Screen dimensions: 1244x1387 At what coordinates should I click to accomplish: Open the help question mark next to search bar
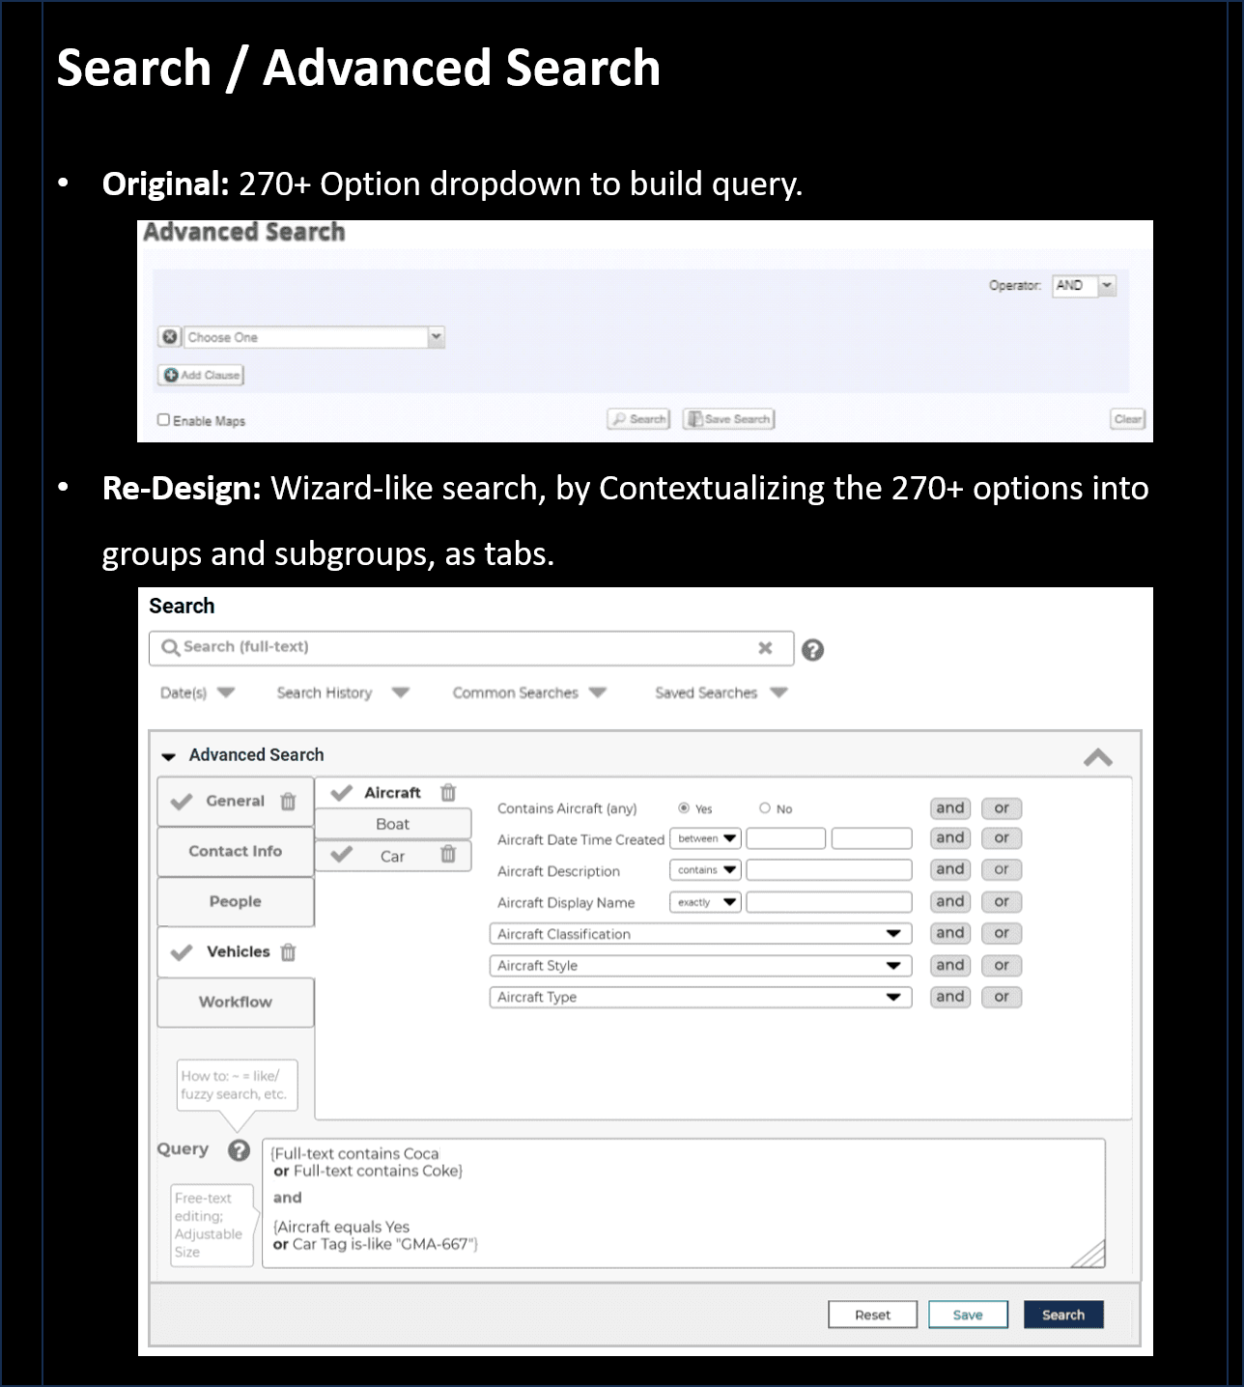coord(813,650)
